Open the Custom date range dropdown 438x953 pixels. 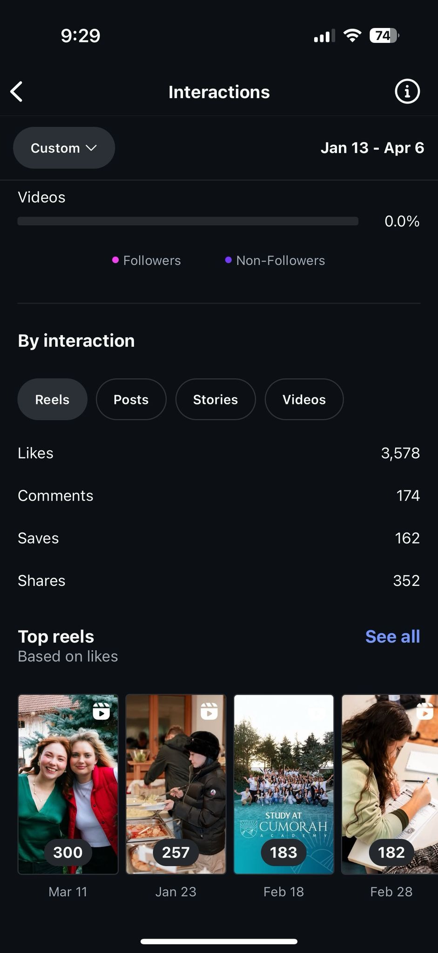tap(64, 148)
